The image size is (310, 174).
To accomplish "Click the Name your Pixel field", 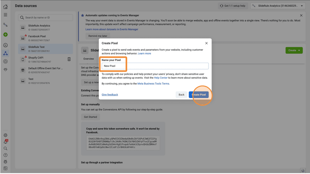I will pyautogui.click(x=155, y=66).
